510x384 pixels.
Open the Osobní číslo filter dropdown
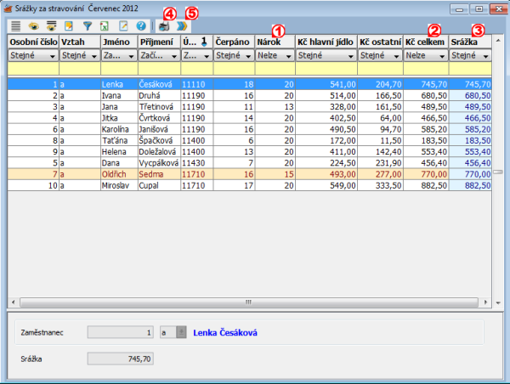[x=54, y=55]
